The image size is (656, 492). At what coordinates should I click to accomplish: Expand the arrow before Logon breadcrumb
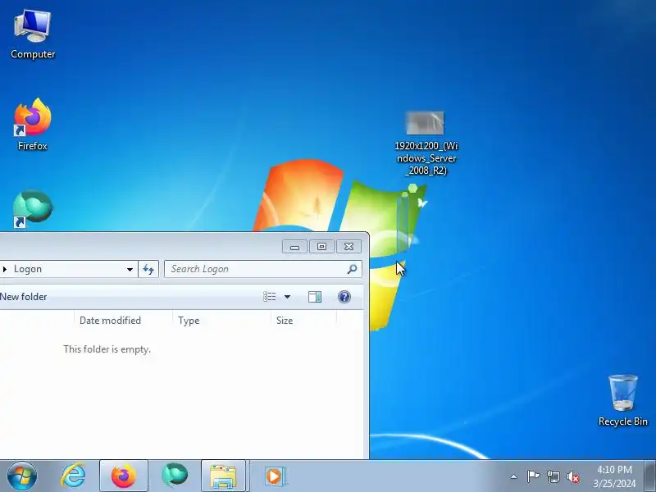[x=5, y=269]
